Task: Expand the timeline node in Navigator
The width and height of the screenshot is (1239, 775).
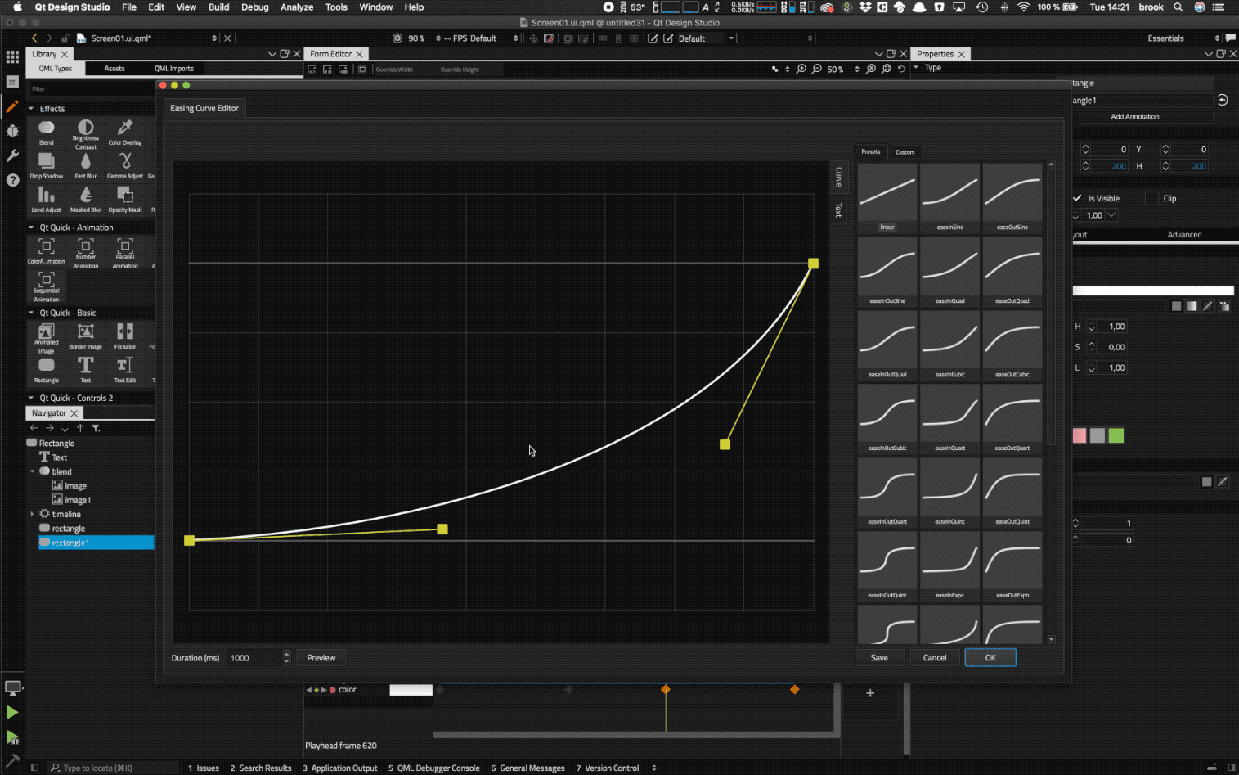Action: point(33,514)
